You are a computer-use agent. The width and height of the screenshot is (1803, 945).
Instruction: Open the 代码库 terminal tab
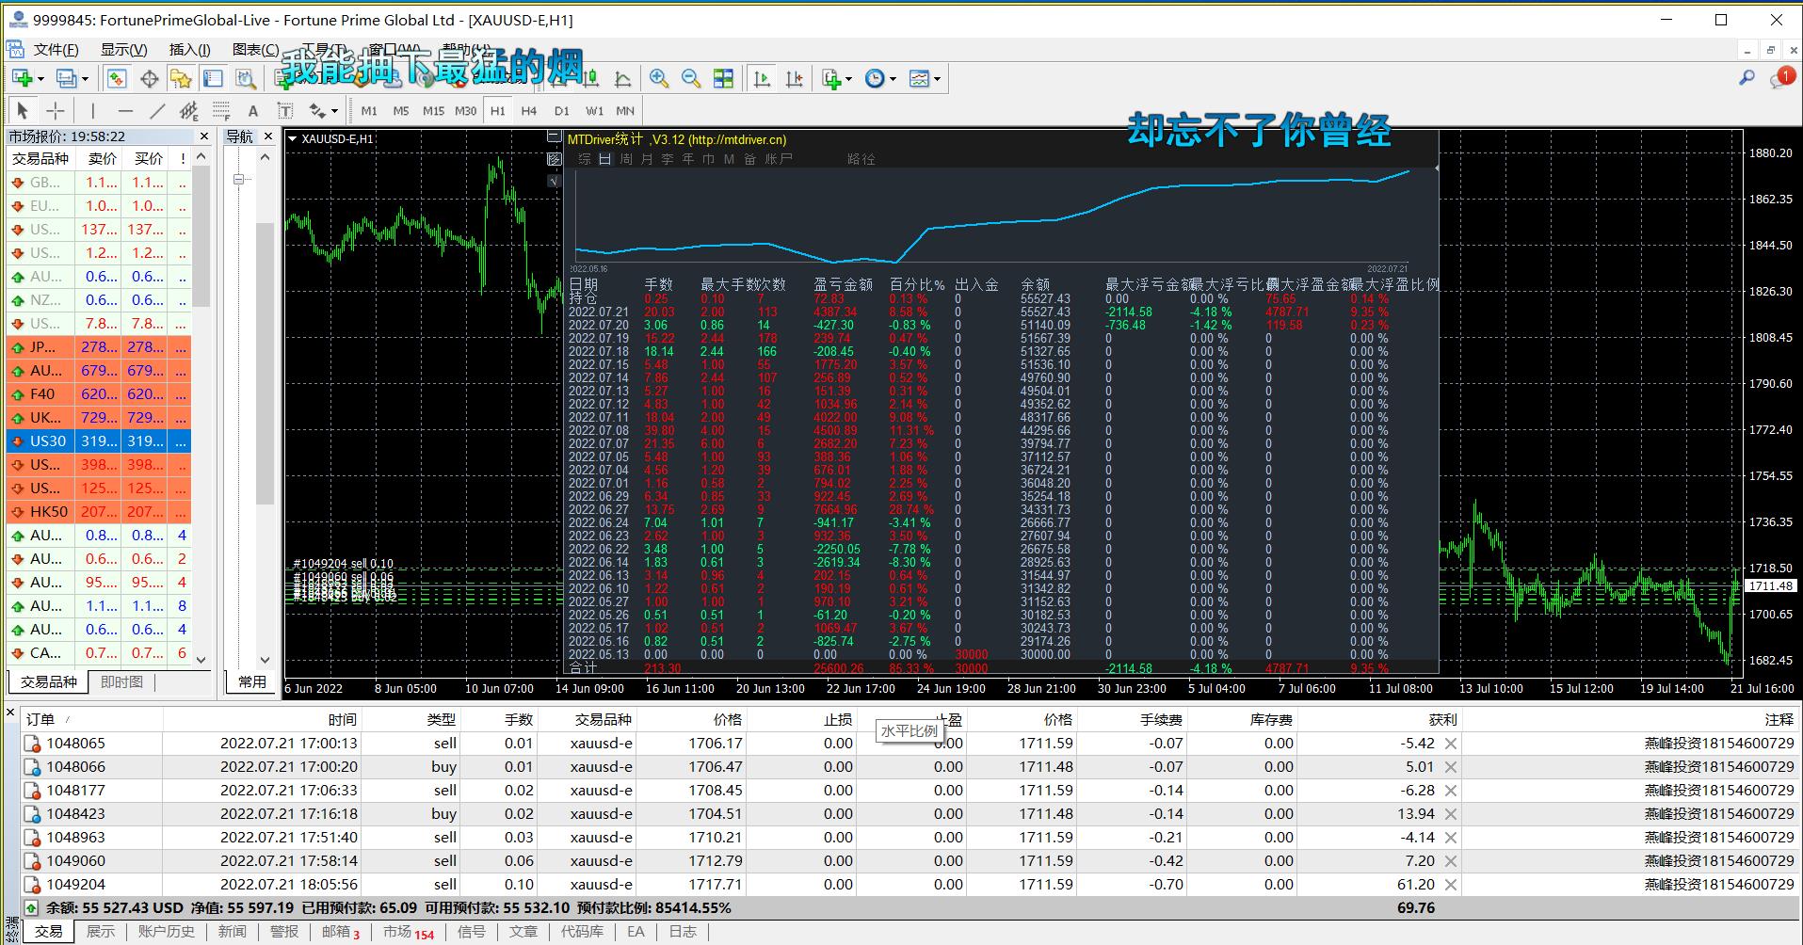[583, 932]
